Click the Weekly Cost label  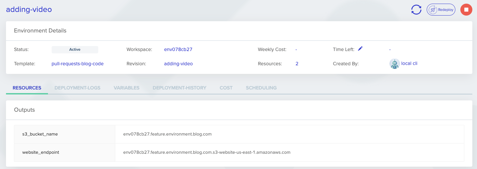[272, 49]
